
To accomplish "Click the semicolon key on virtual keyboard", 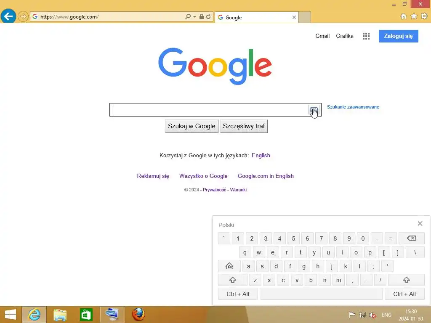I will click(373, 266).
